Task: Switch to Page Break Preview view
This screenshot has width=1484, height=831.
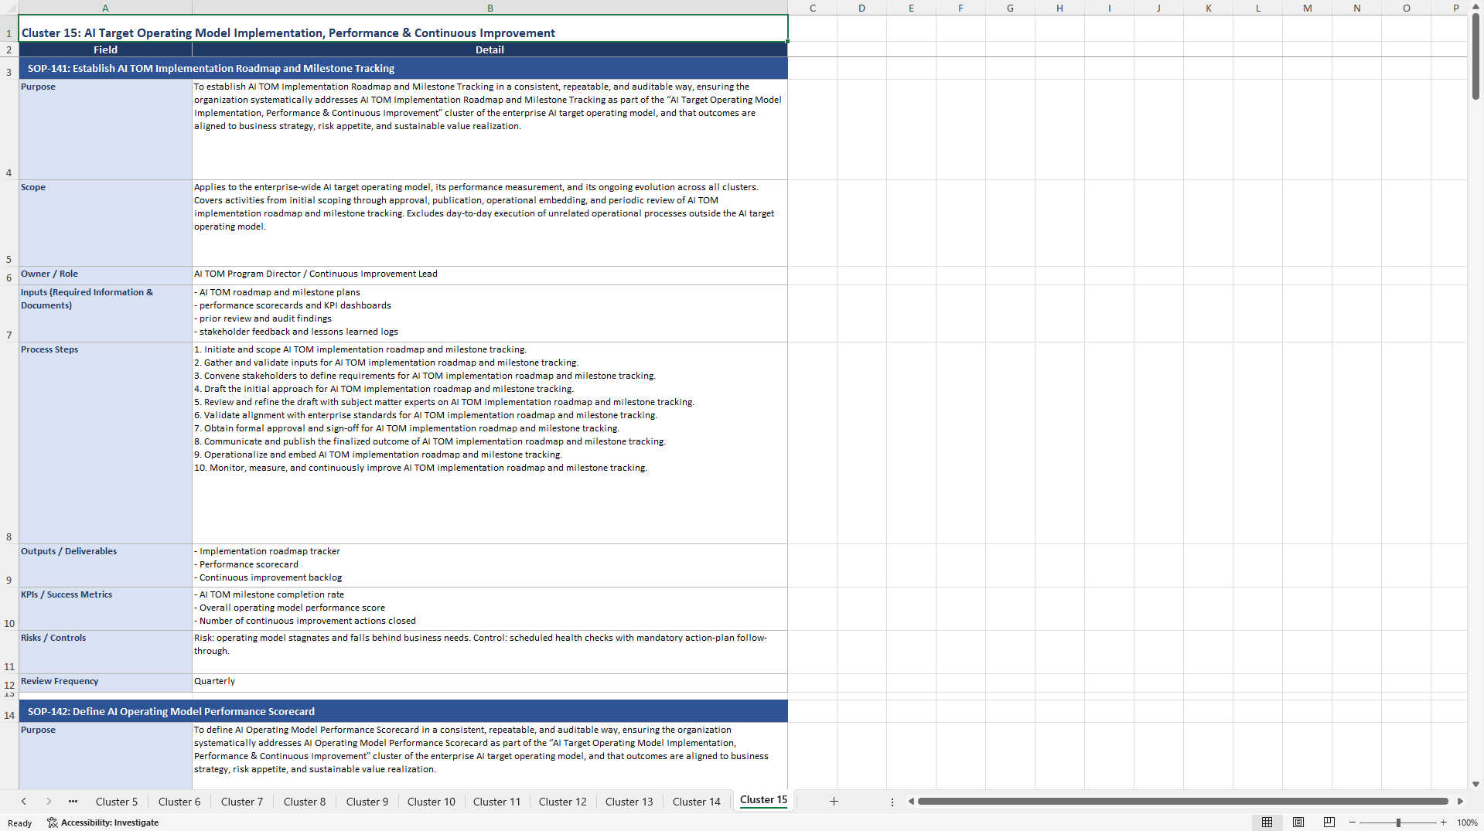Action: 1329,822
